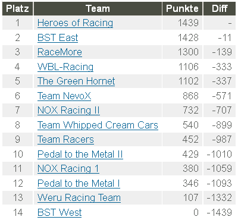238x220 pixels.
Task: Select the Weru Racing Team link
Action: pos(79,198)
